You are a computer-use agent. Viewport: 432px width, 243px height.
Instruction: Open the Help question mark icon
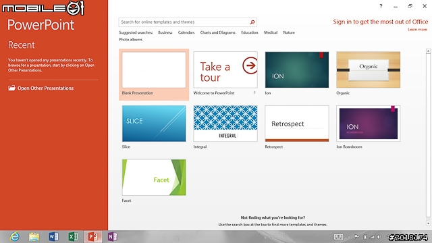pos(381,6)
